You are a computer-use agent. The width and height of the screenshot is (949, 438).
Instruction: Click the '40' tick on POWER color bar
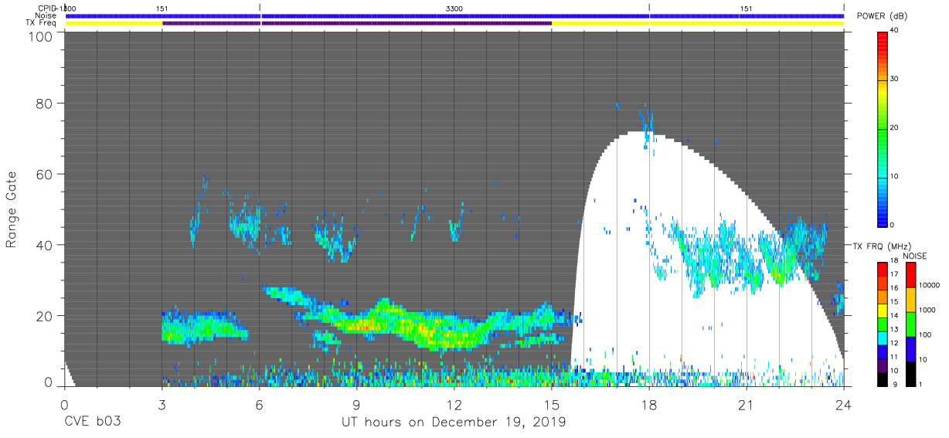(x=895, y=31)
